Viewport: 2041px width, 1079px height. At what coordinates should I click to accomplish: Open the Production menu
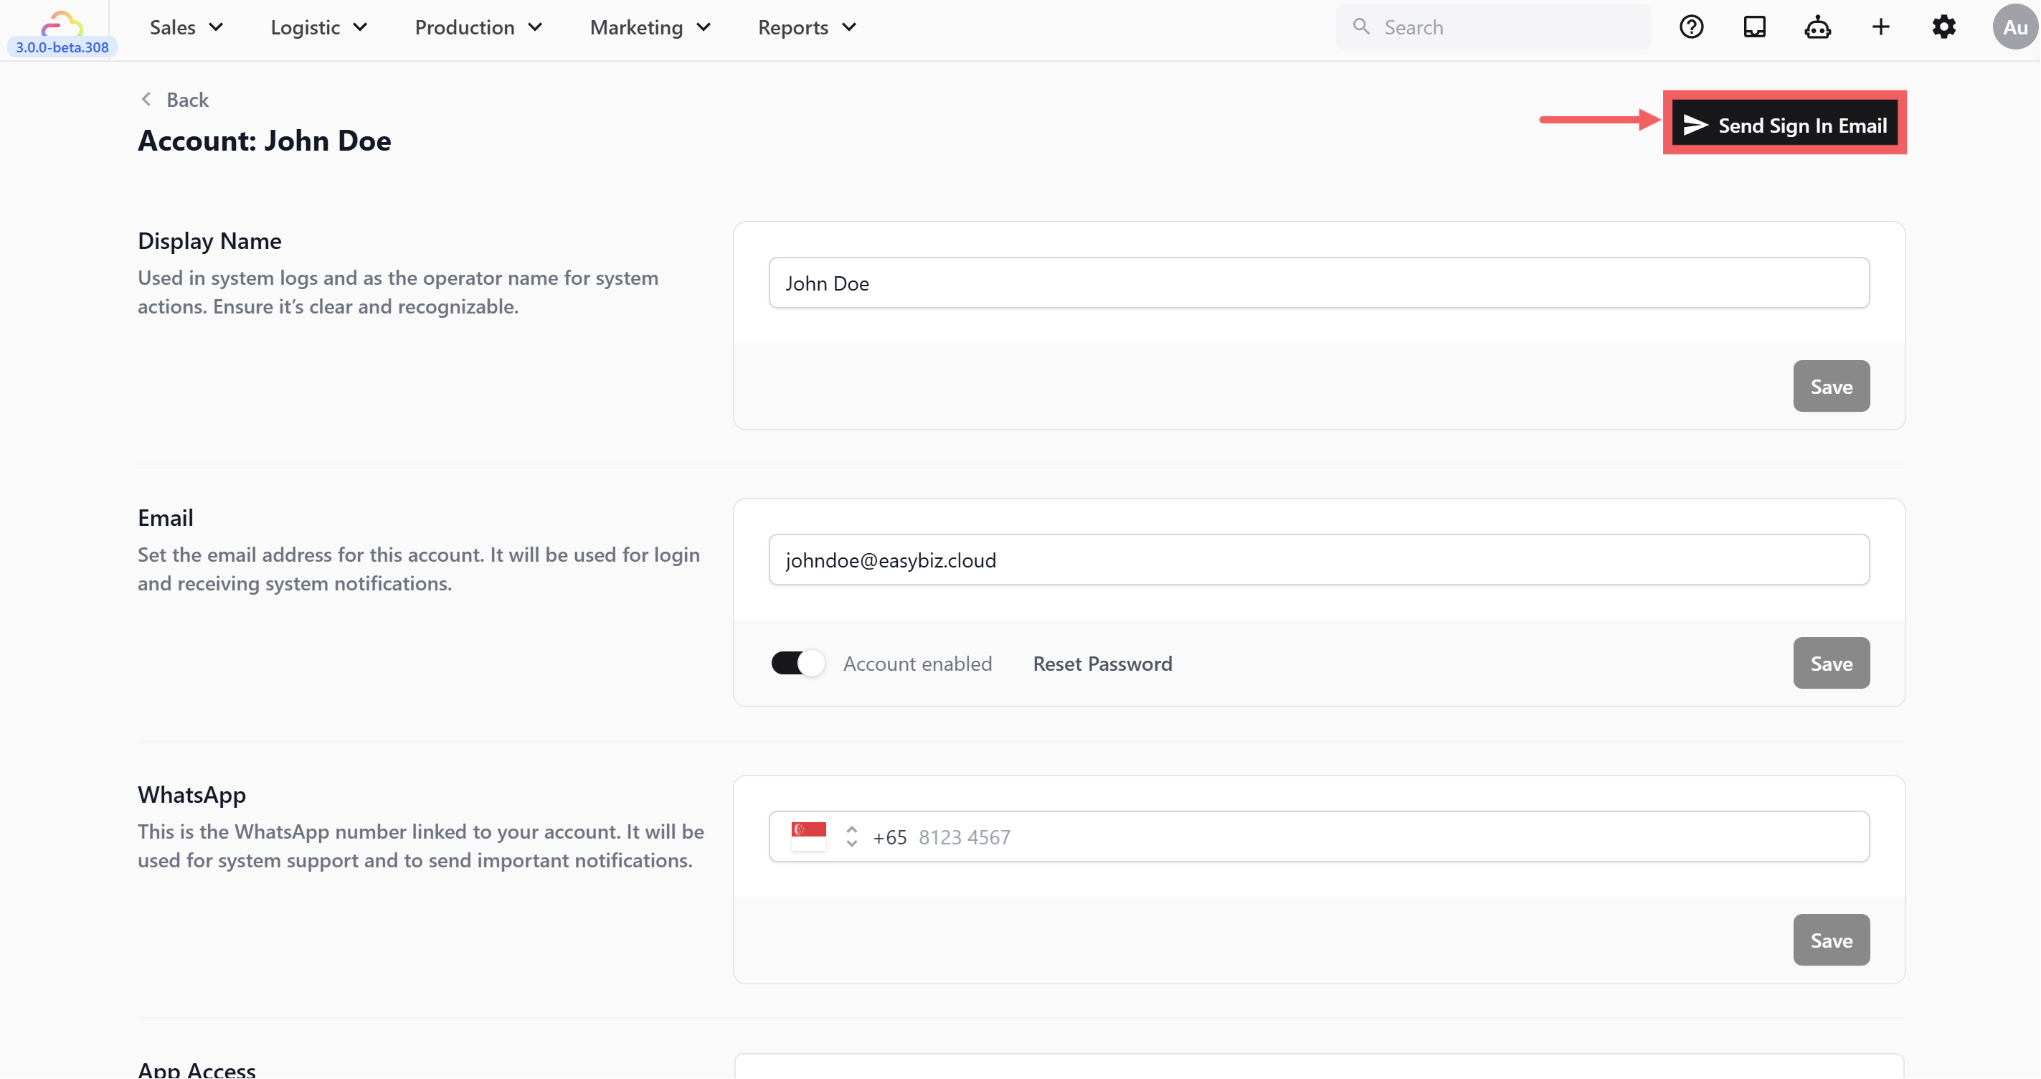[x=478, y=27]
